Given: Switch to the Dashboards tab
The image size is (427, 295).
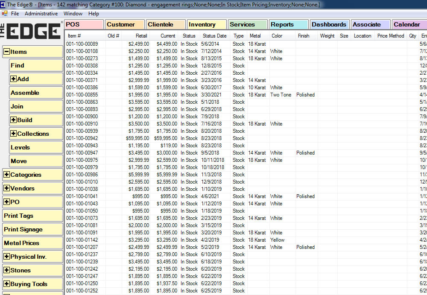Looking at the screenshot, I should coord(330,24).
